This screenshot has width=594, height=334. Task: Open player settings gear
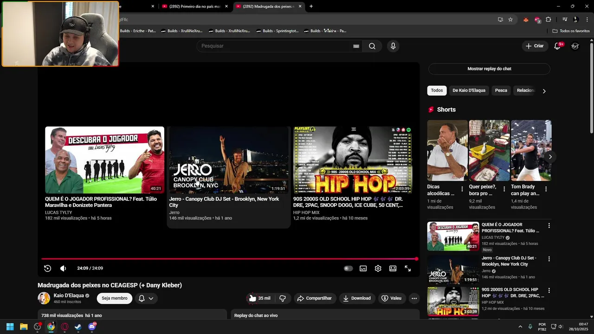(x=378, y=268)
